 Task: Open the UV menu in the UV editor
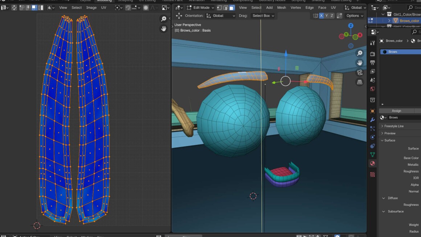[104, 8]
